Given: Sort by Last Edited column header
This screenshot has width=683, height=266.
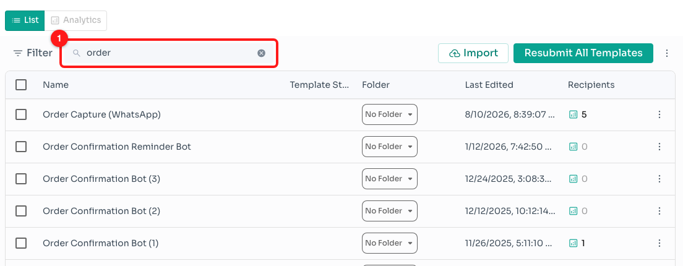Looking at the screenshot, I should tap(489, 85).
